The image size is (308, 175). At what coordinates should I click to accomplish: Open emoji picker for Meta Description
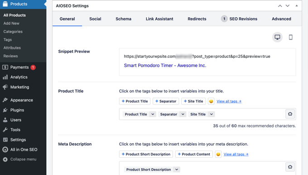pyautogui.click(x=218, y=154)
